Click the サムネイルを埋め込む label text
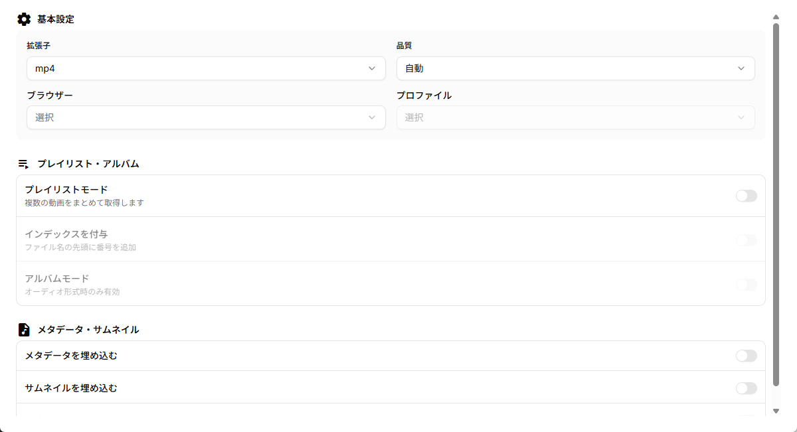The width and height of the screenshot is (797, 432). [71, 388]
